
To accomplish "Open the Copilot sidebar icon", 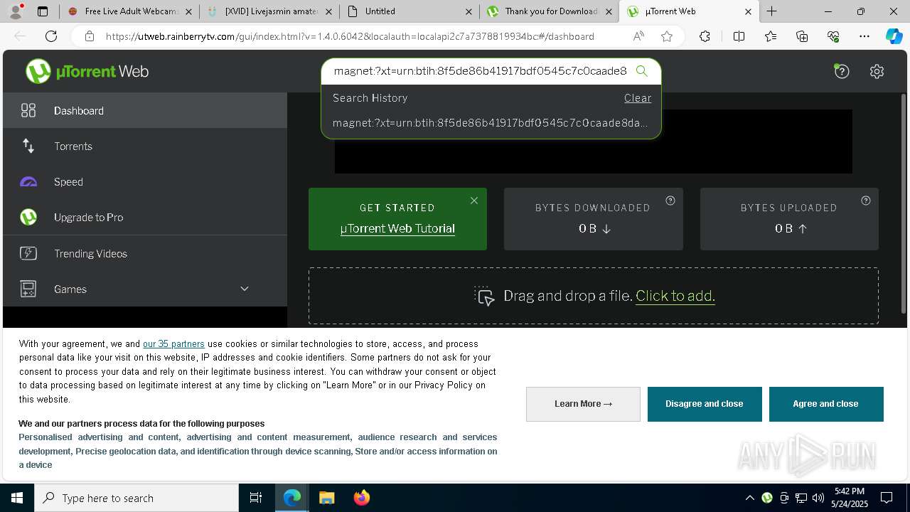I will pos(894,36).
